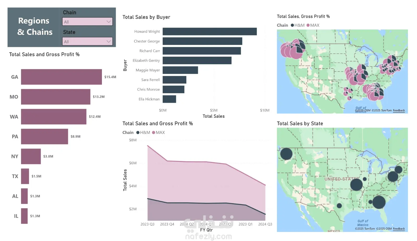The image size is (417, 241).
Task: Select MAX legend marker in area chart
Action: tap(154, 132)
